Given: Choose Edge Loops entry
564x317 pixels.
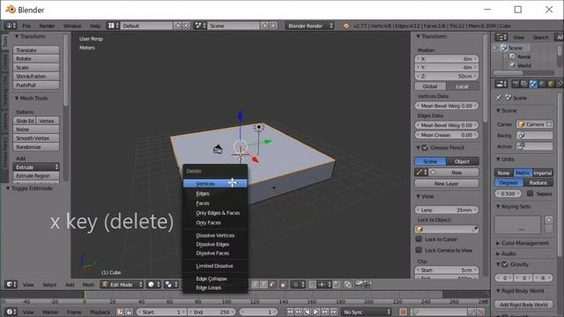Looking at the screenshot, I should click(x=215, y=288).
